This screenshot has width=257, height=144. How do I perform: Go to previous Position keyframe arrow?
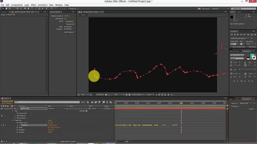tap(2, 125)
